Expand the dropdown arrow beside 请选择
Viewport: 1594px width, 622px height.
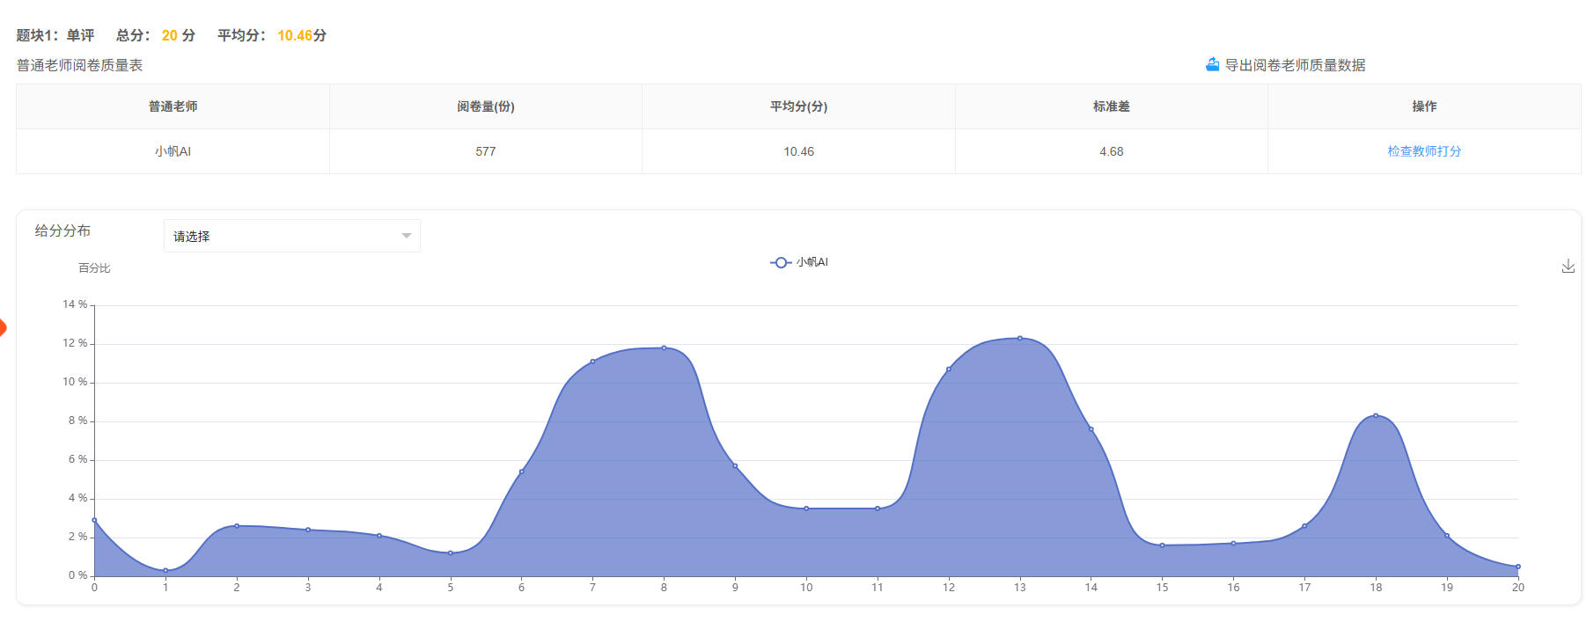coord(406,236)
